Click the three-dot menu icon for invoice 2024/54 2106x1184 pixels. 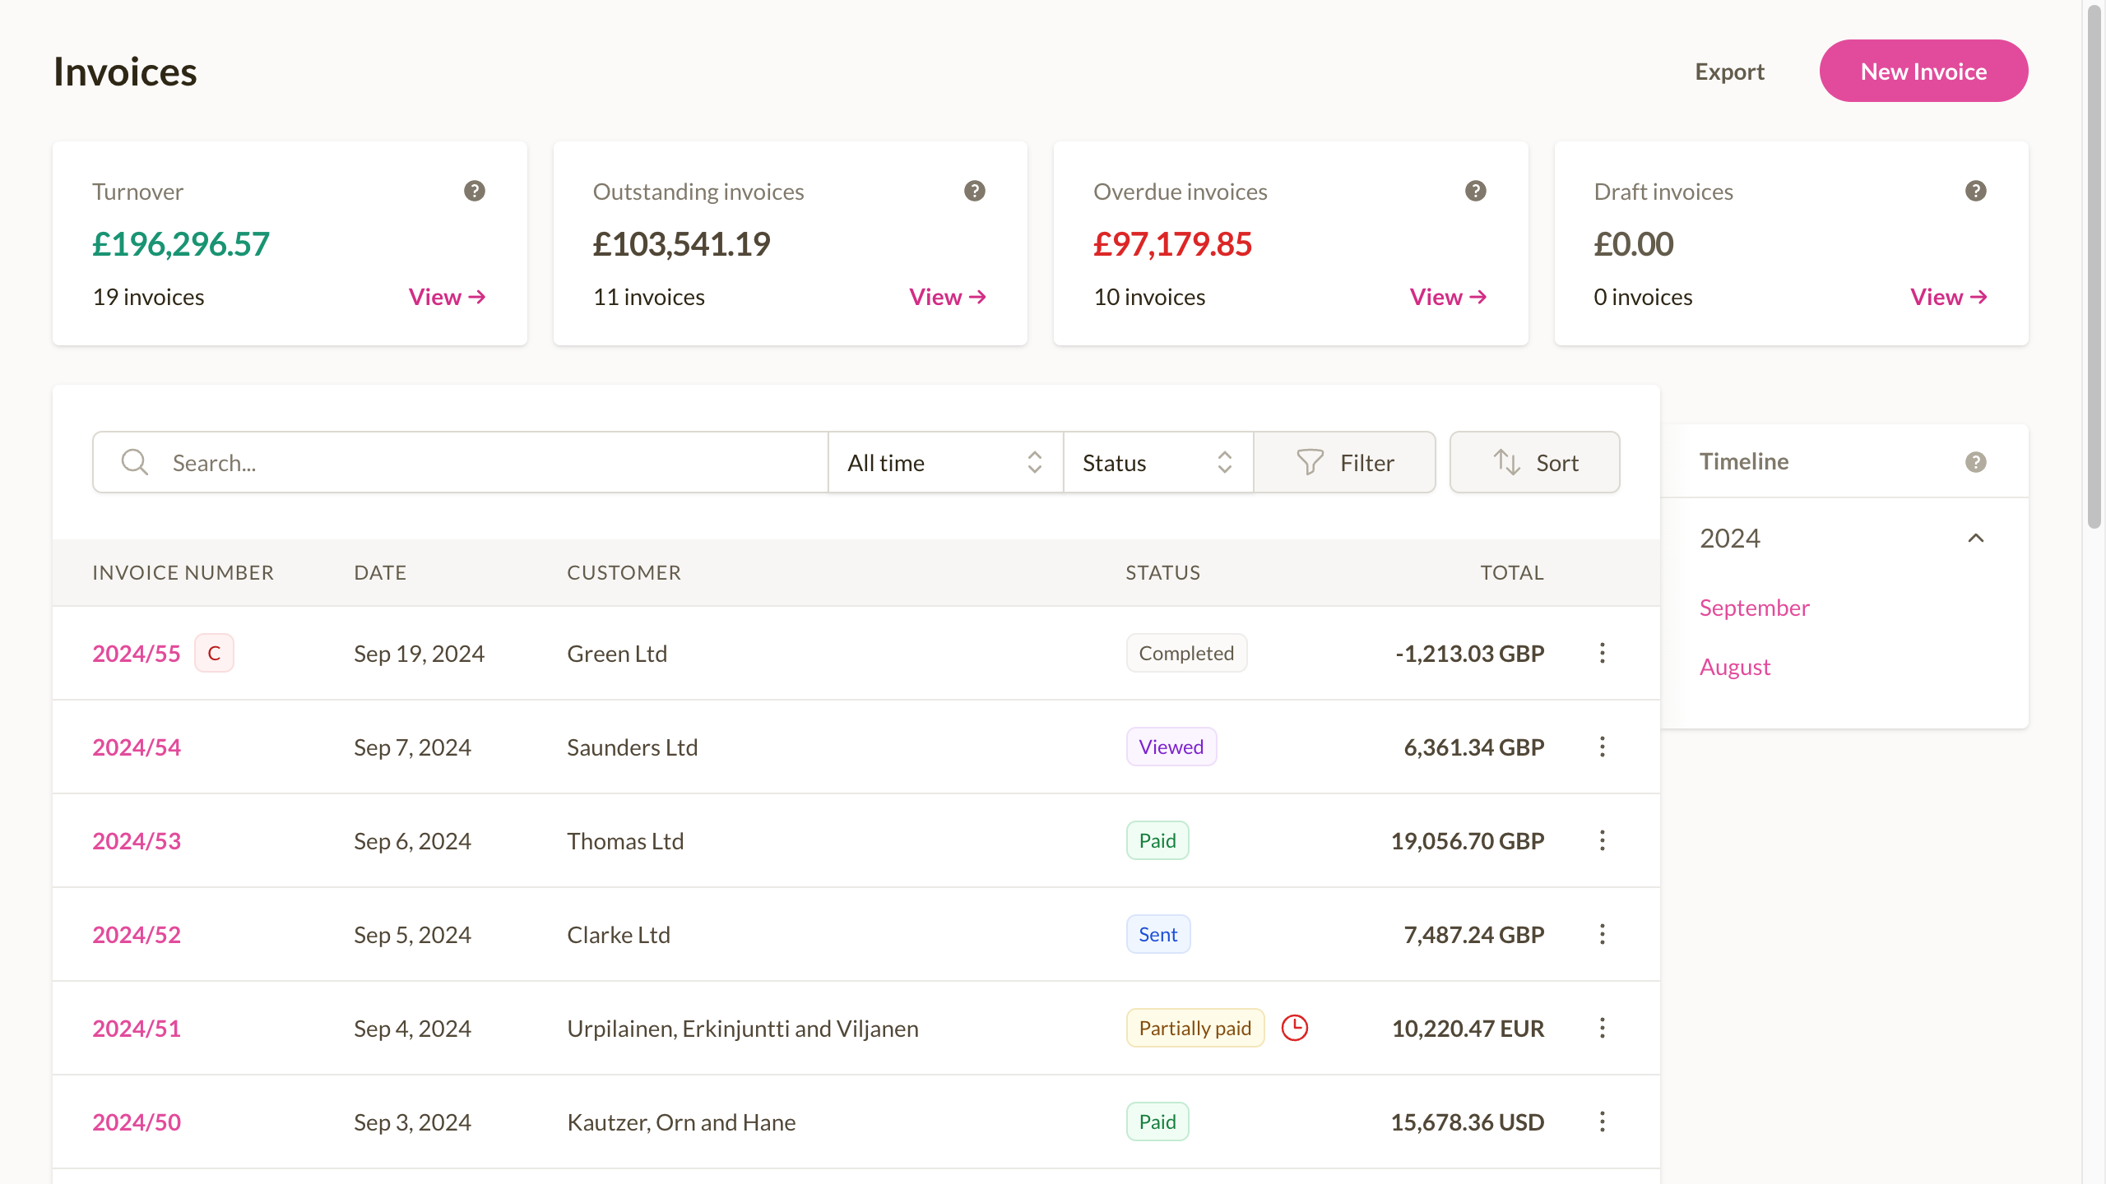1603,746
